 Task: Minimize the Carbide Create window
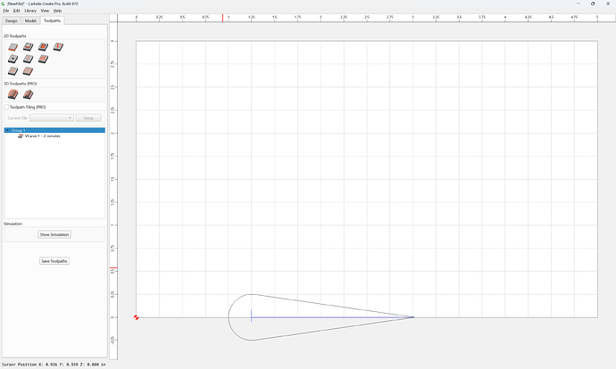click(x=578, y=4)
